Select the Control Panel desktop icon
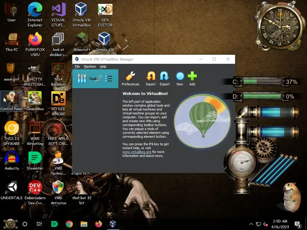Screen dimensions: 307x230 12,101
